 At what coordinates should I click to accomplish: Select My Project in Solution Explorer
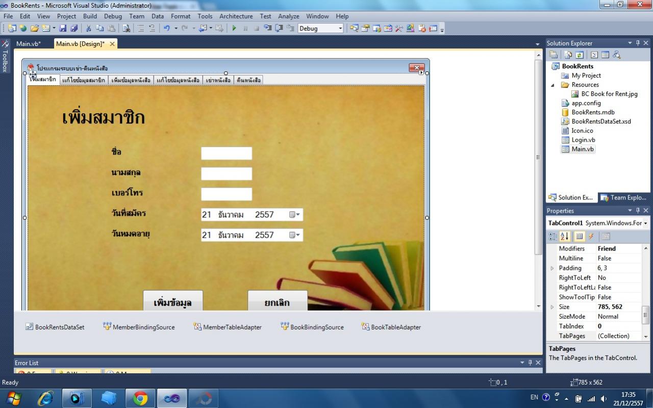586,75
